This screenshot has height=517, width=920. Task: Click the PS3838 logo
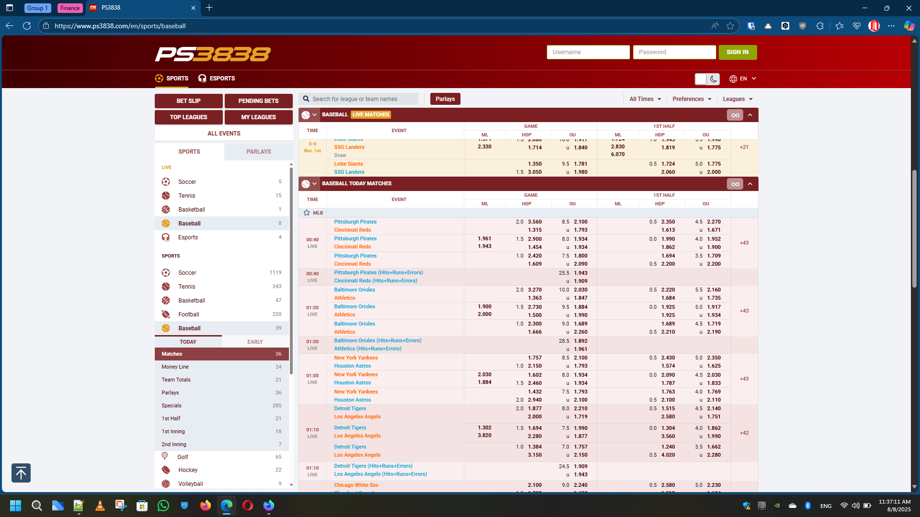(213, 54)
